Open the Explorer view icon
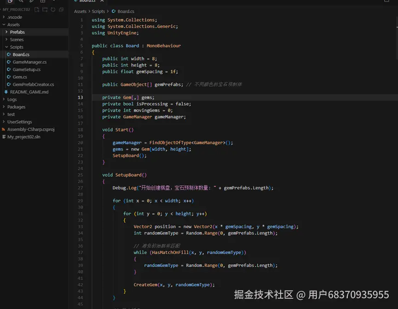 10,1
